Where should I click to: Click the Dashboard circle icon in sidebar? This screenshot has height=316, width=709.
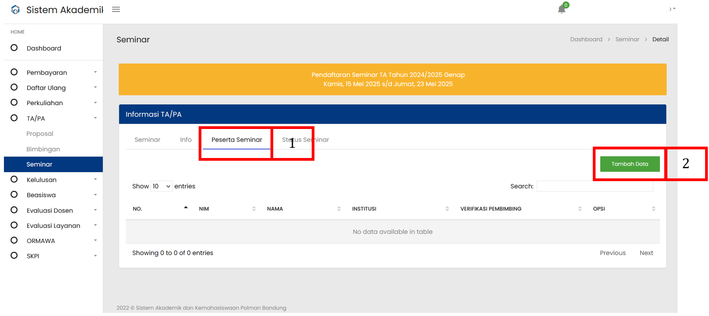[x=14, y=48]
